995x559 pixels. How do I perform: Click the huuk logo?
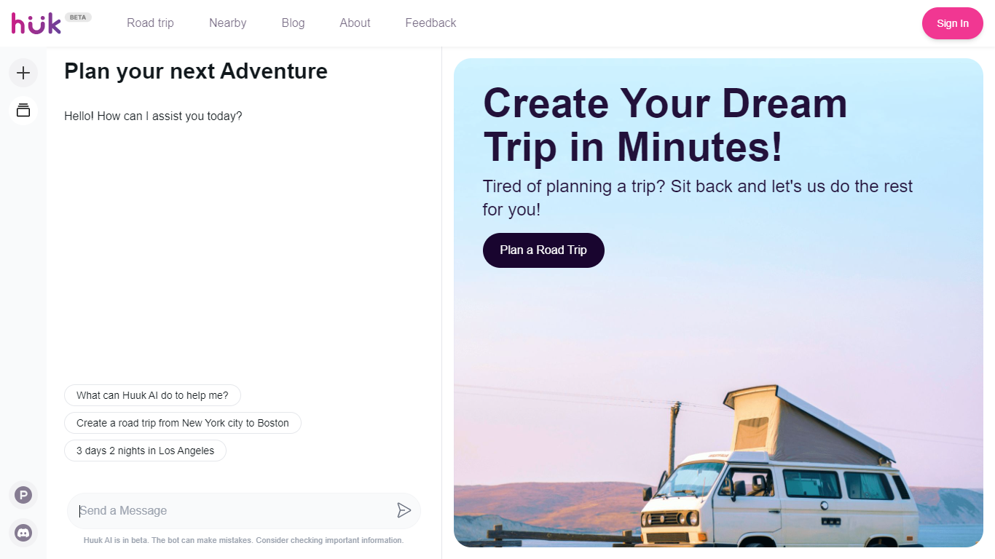coord(36,23)
